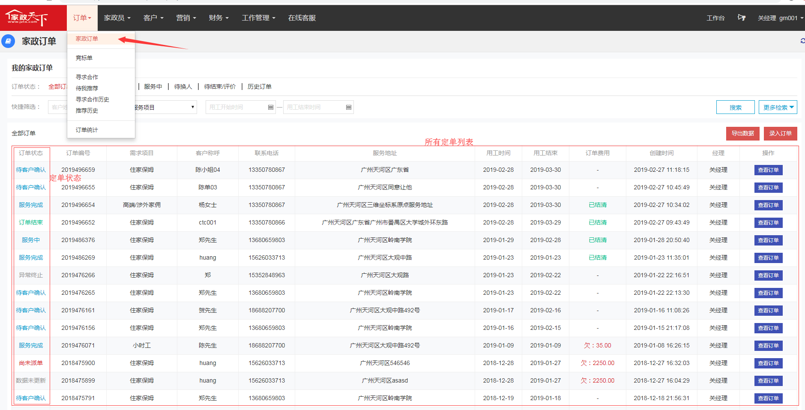Click 查看订单 for order 2018475791

click(x=768, y=398)
